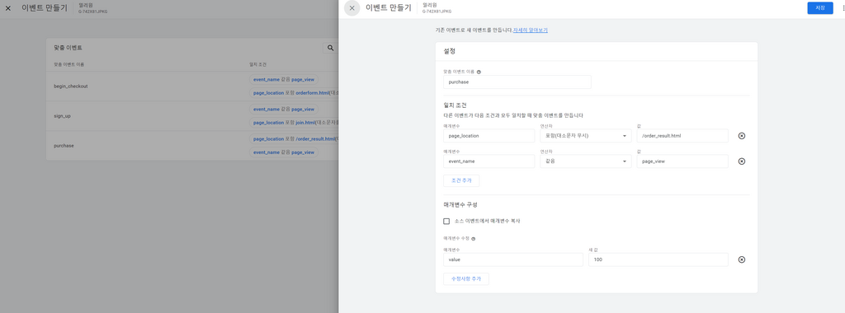The image size is (845, 313).
Task: Toggle 소스 이벤트에서 매개변수 복사 checkbox
Action: (x=446, y=221)
